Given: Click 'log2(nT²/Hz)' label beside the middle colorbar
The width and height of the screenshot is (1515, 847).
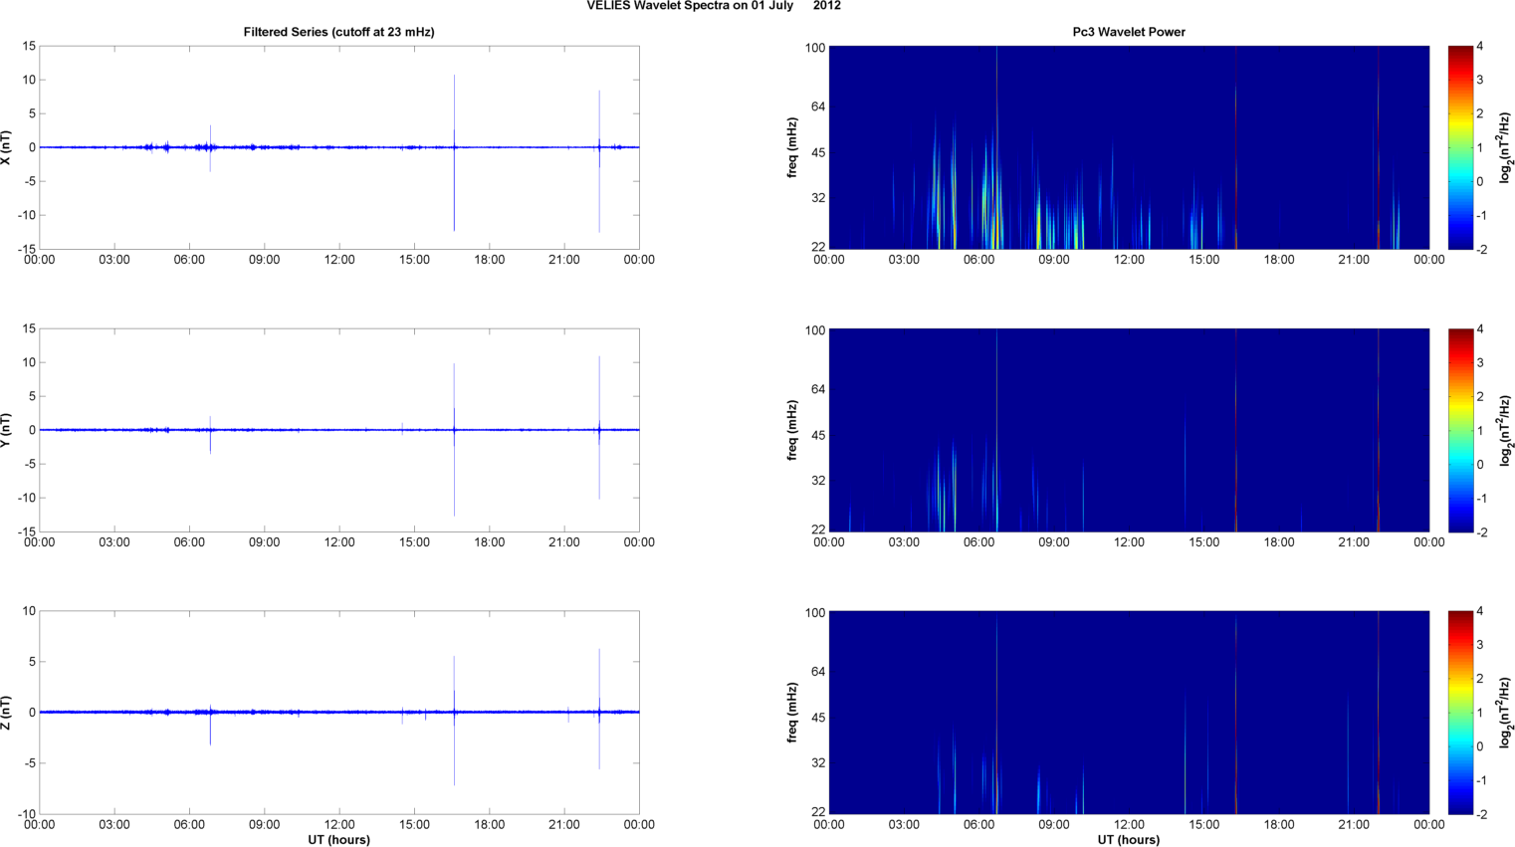Looking at the screenshot, I should pos(1506,430).
